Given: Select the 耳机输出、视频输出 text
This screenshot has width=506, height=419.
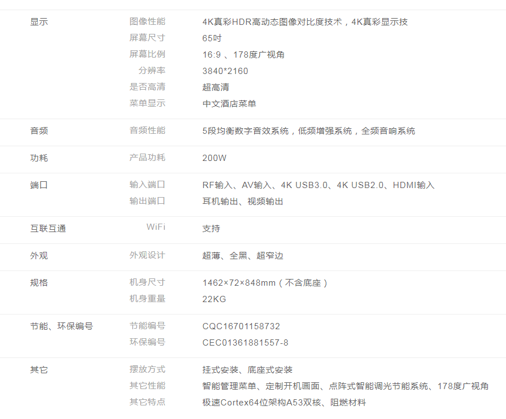Looking at the screenshot, I should tap(243, 202).
